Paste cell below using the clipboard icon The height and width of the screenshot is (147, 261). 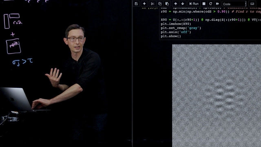167,4
